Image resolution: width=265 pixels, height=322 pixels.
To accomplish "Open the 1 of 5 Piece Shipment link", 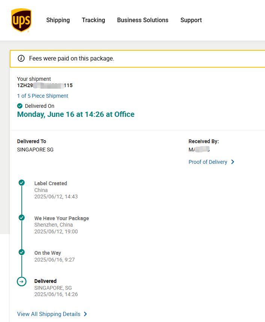I will pos(42,96).
